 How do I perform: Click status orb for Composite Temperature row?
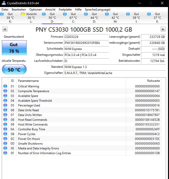(5, 91)
